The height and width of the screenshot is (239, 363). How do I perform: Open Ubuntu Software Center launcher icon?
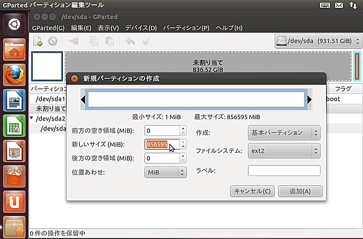pos(15,176)
